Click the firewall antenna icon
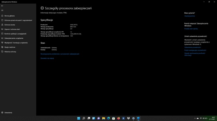Image resolution: width=217 pixels, height=121 pixels. point(2,29)
